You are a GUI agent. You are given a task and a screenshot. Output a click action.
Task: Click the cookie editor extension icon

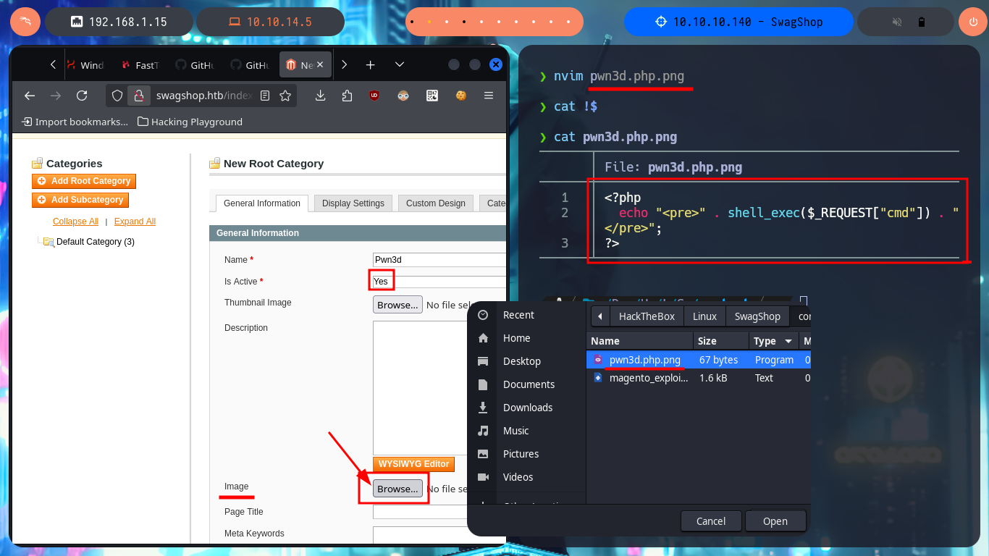click(x=460, y=96)
